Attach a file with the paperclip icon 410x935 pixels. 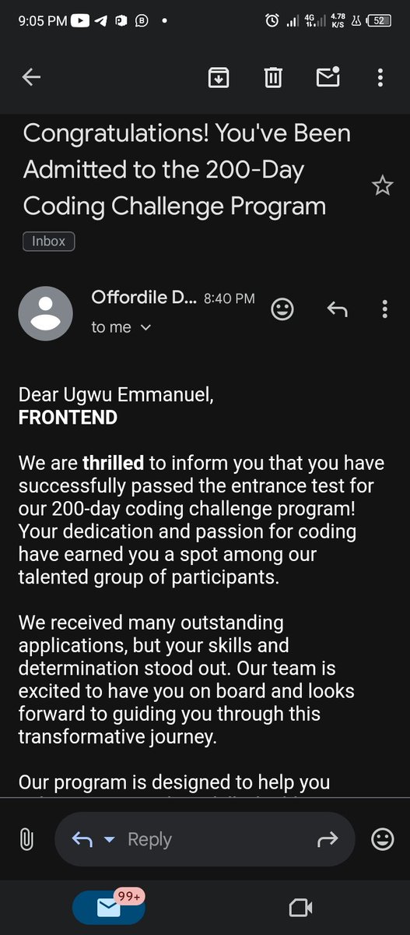point(26,839)
